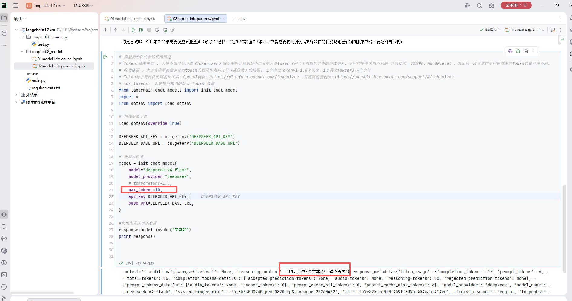Viewport: 572px width, 301px height.
Task: Add a new cell below
Action: point(105,30)
